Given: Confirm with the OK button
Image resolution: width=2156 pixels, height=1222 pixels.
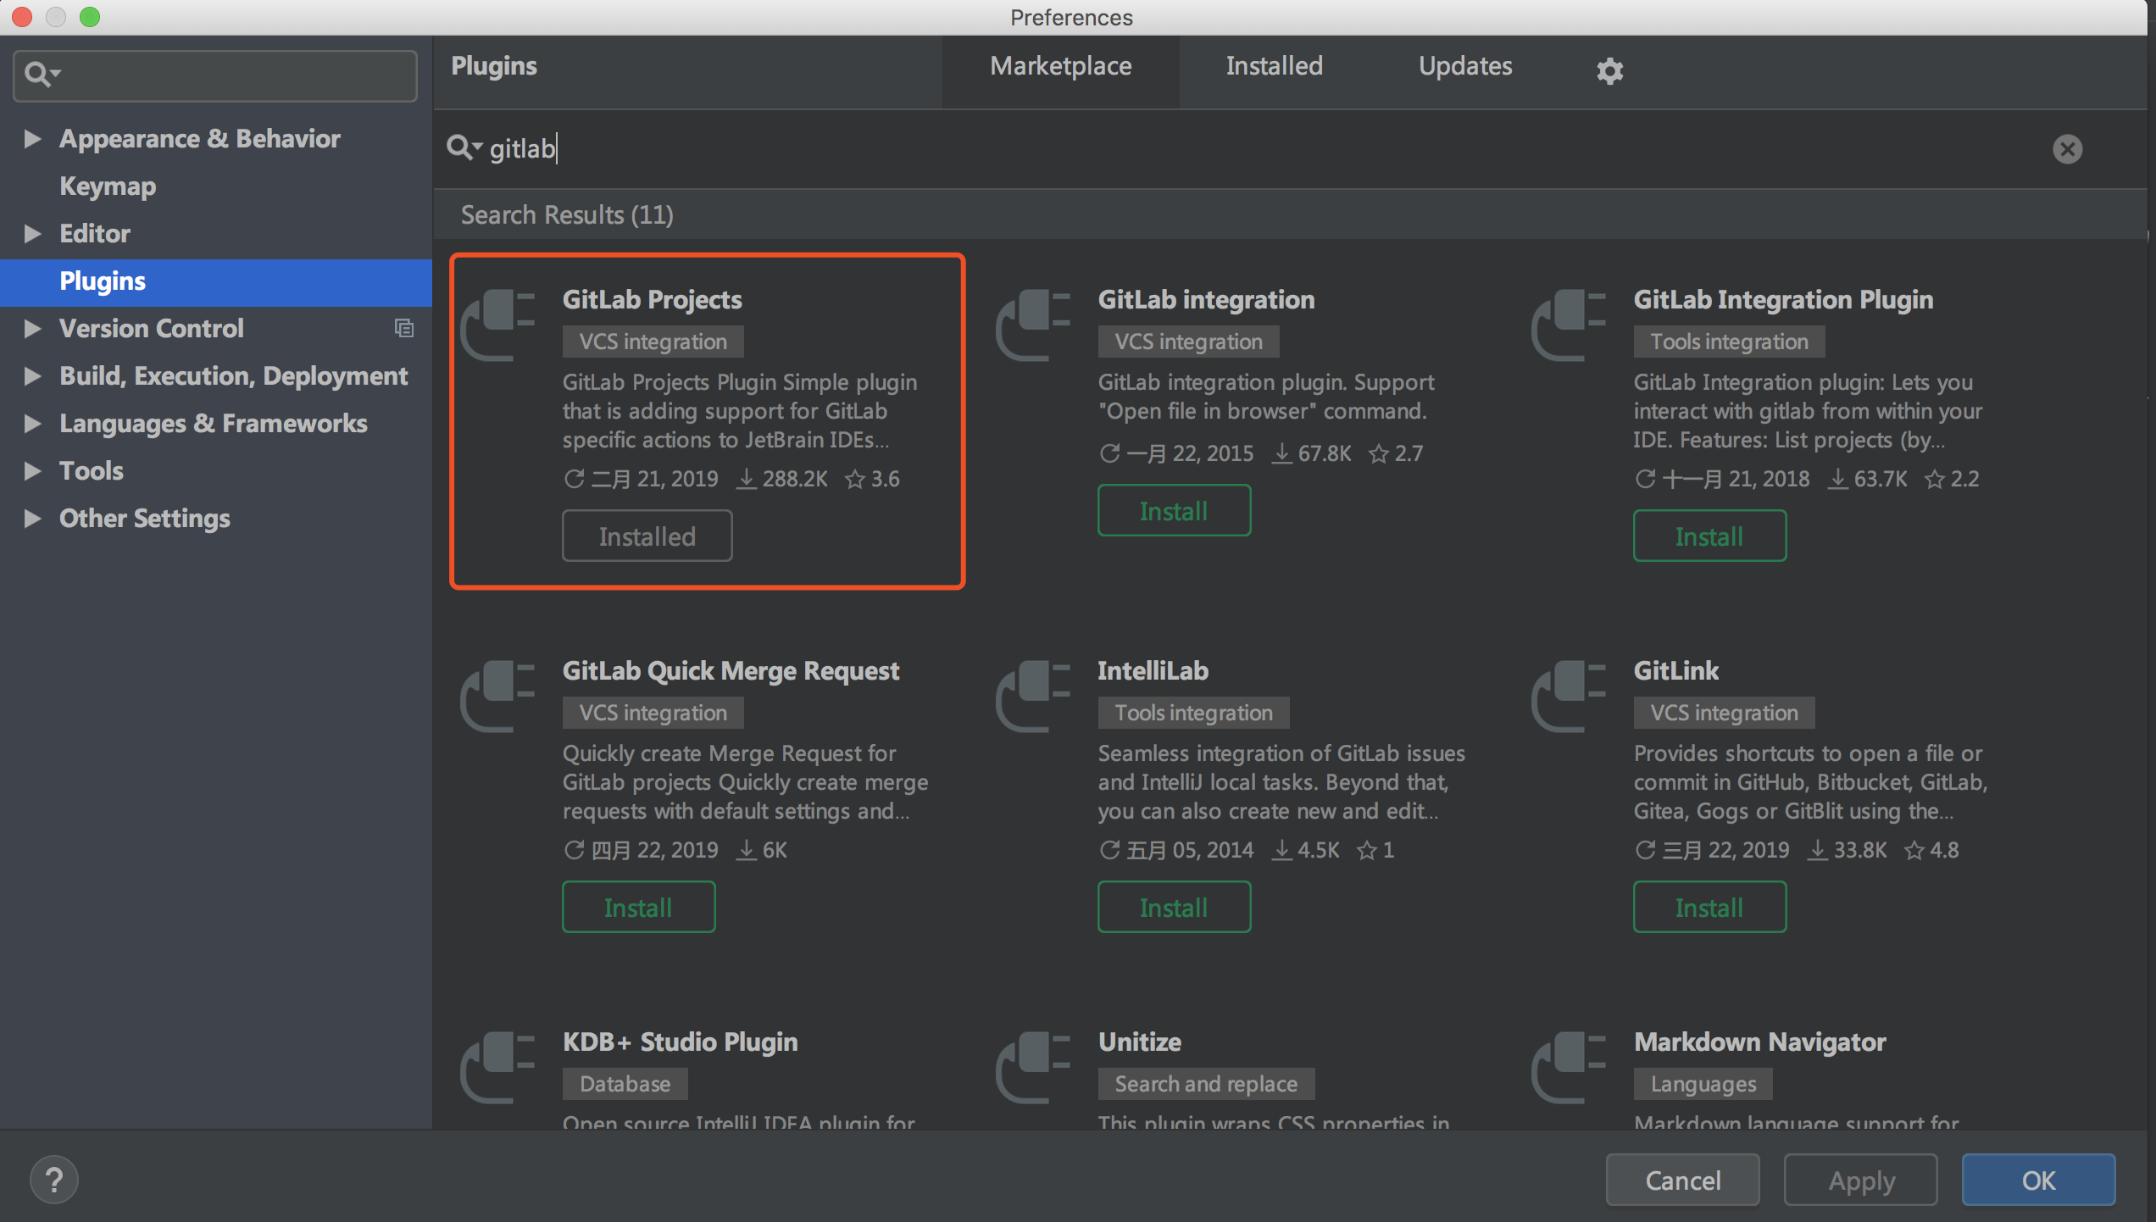Looking at the screenshot, I should (2038, 1180).
